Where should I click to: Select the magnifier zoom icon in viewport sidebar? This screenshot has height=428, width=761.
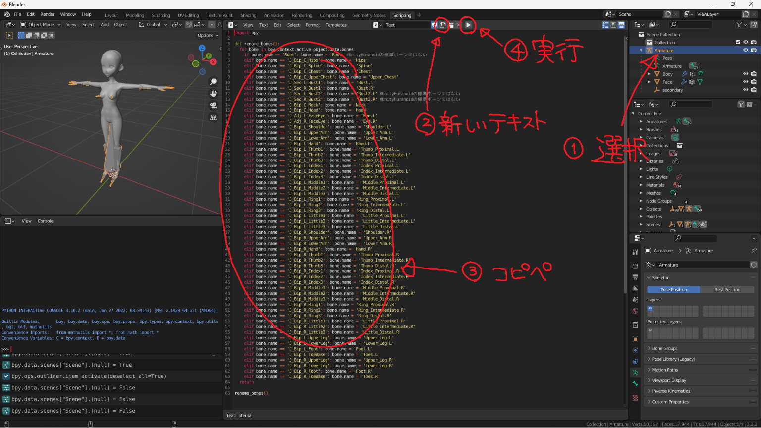coord(213,81)
